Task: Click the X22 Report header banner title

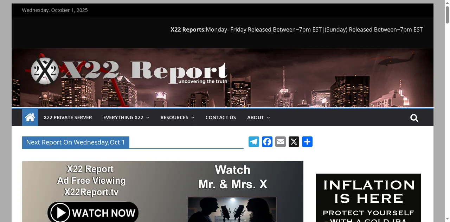Action: [144, 73]
